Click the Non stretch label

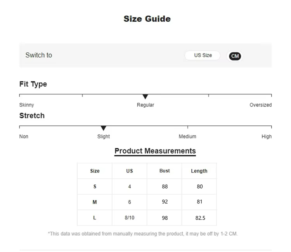coord(24,137)
